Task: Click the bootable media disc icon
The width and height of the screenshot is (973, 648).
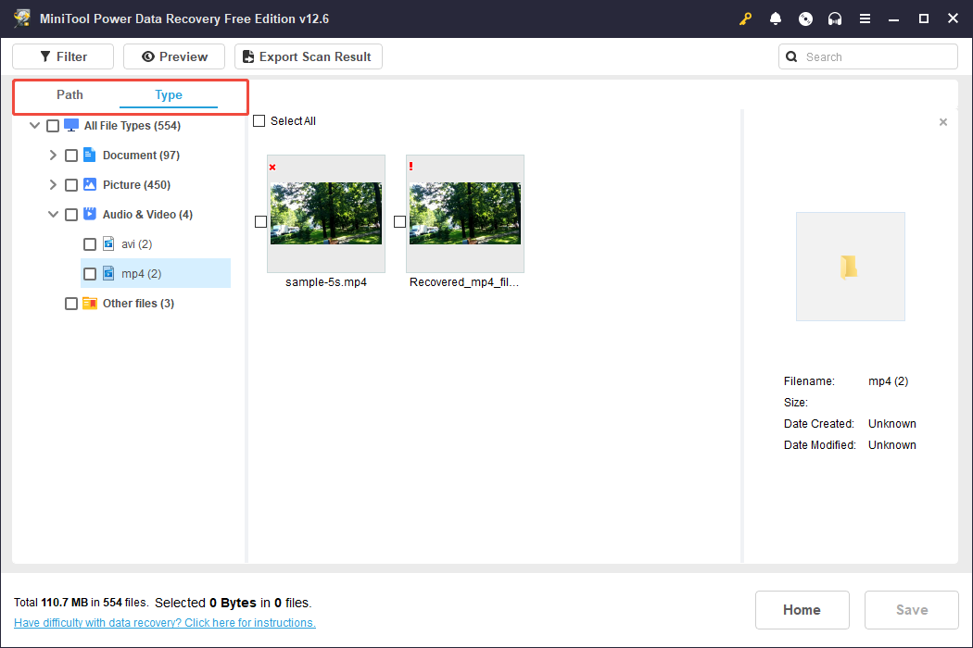Action: 805,19
